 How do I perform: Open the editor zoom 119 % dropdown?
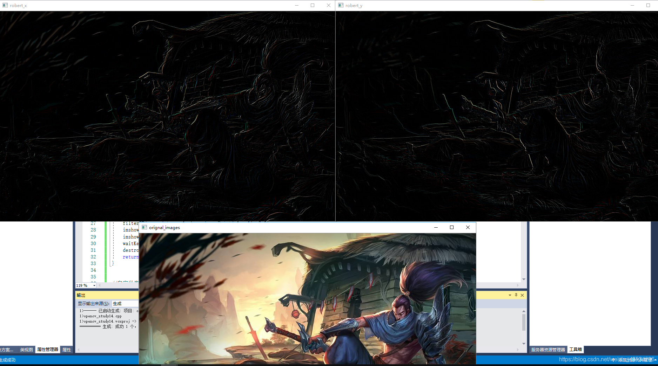click(x=94, y=285)
